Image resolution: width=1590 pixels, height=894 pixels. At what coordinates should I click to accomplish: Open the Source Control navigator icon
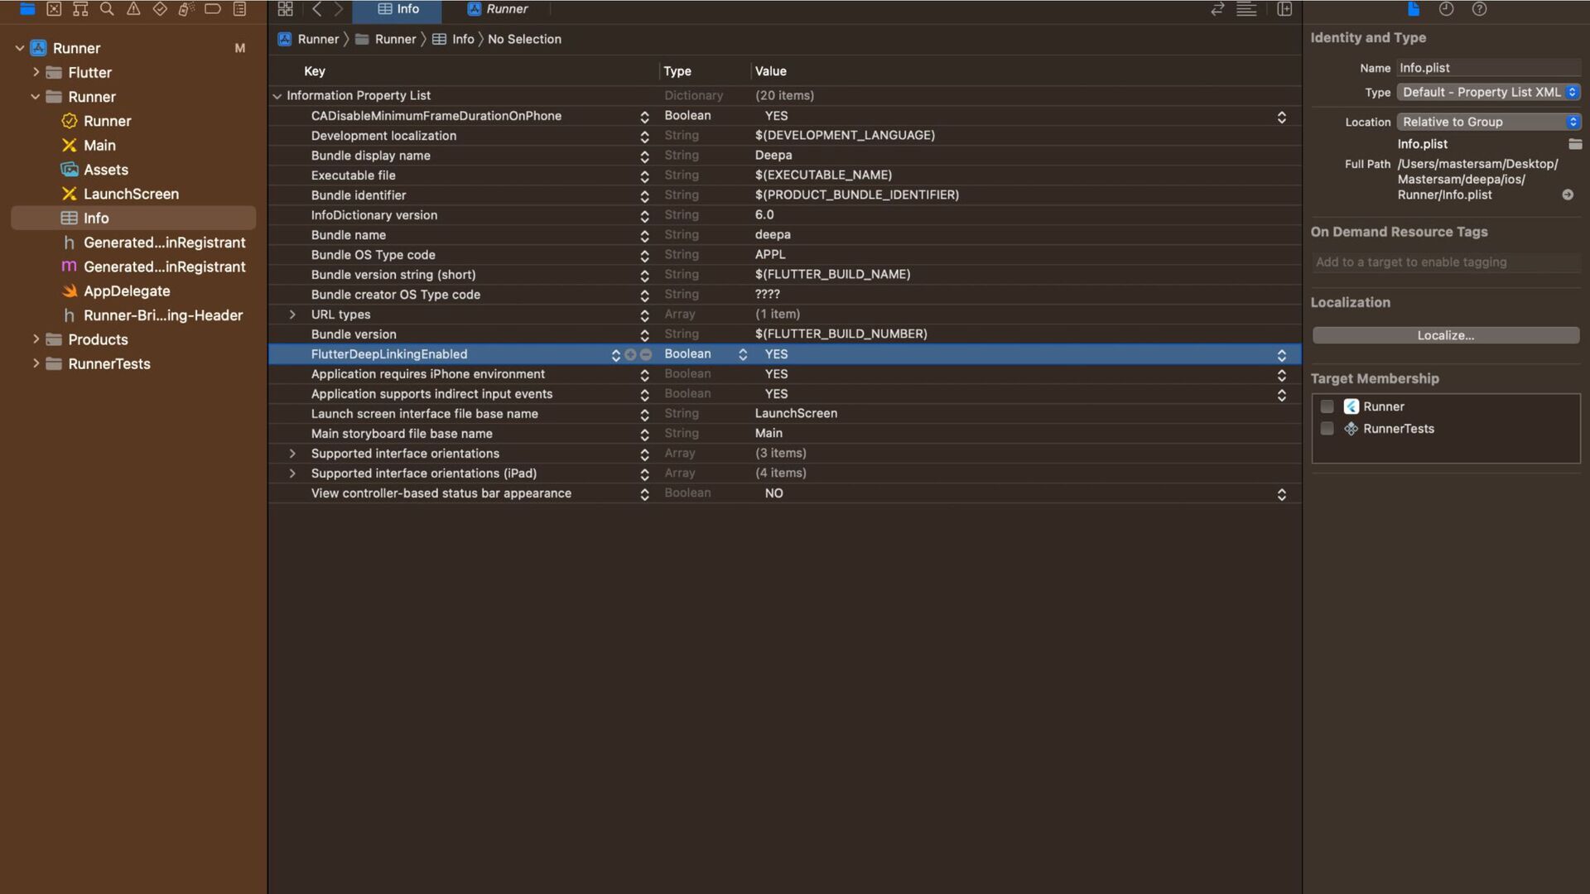click(54, 9)
